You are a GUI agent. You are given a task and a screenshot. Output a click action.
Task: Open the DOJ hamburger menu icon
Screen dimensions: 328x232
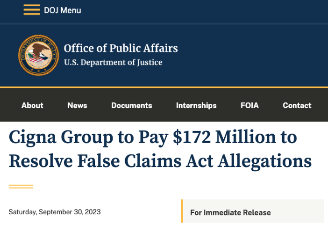point(32,10)
